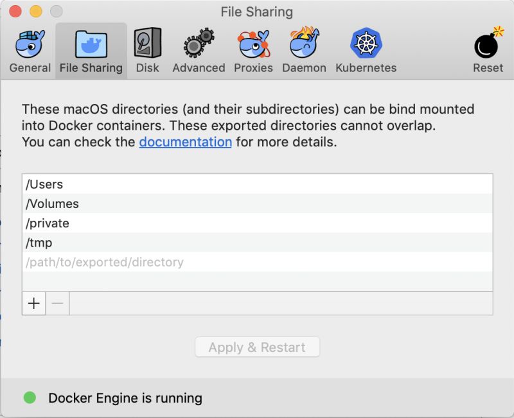
Task: Select the Proxies whale icon
Action: point(253,45)
